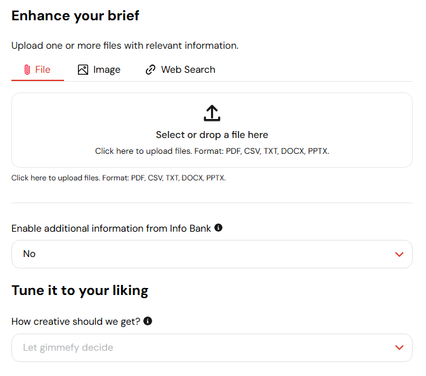Click 'Enable additional information from Info Bank' label
Viewport: 426px width, 376px height.
[x=111, y=229]
